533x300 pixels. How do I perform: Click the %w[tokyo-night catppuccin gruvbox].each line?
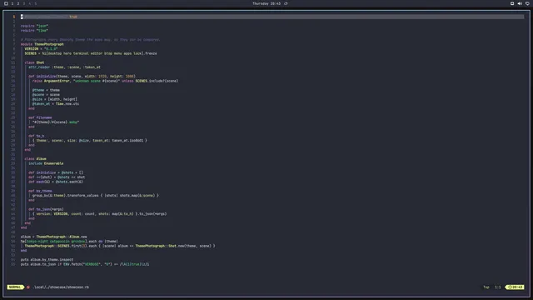pyautogui.click(x=69, y=241)
